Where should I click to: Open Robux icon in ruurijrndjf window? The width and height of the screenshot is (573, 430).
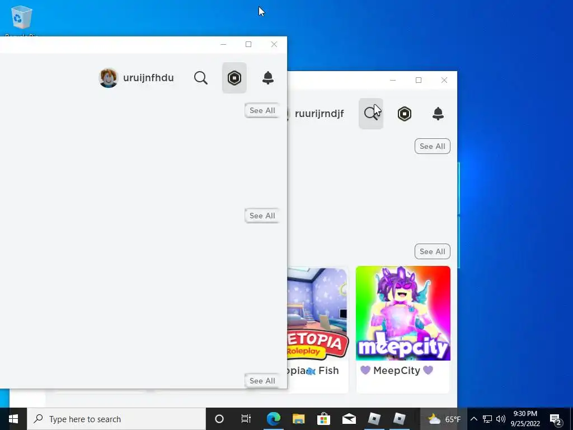pyautogui.click(x=405, y=114)
